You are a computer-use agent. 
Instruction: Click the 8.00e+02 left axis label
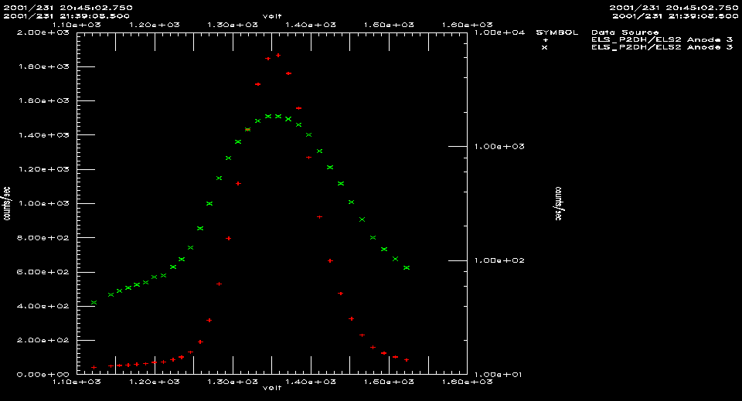[43, 238]
